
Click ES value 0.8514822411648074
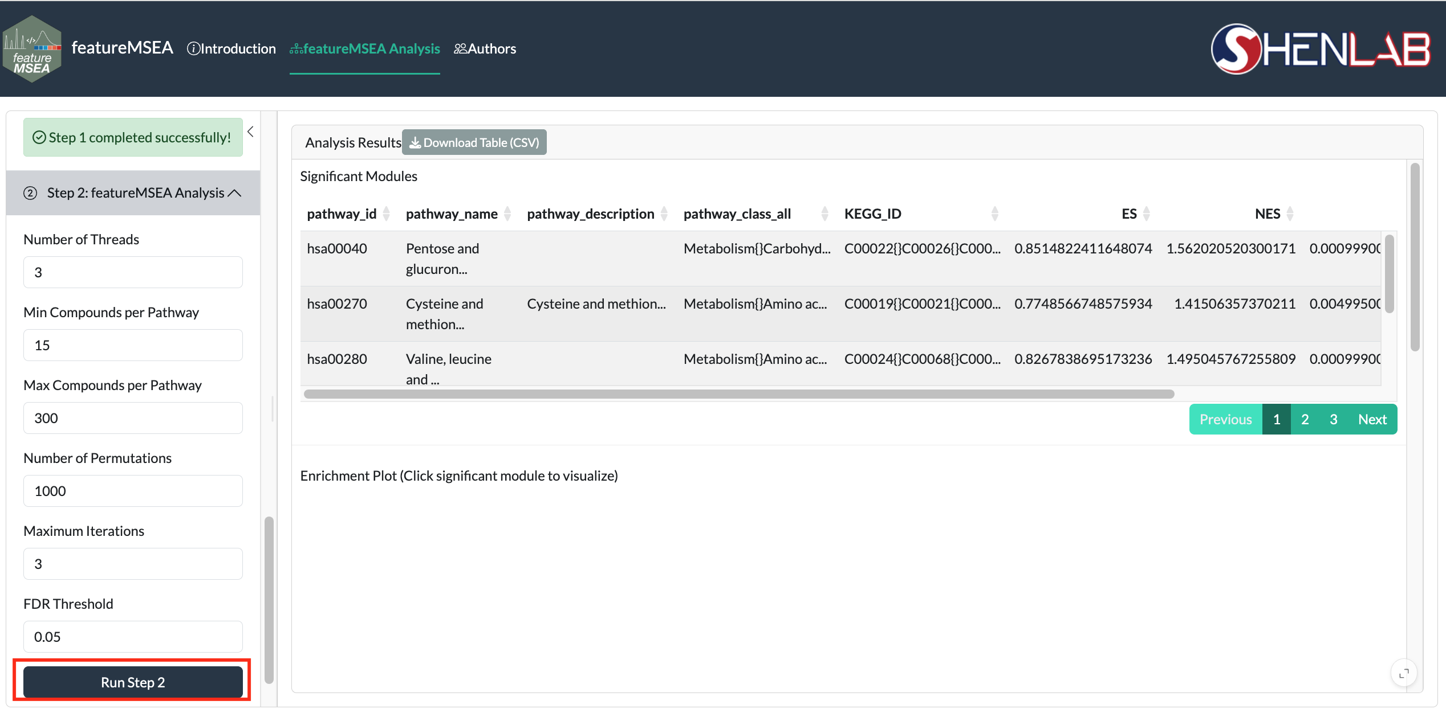coord(1083,249)
